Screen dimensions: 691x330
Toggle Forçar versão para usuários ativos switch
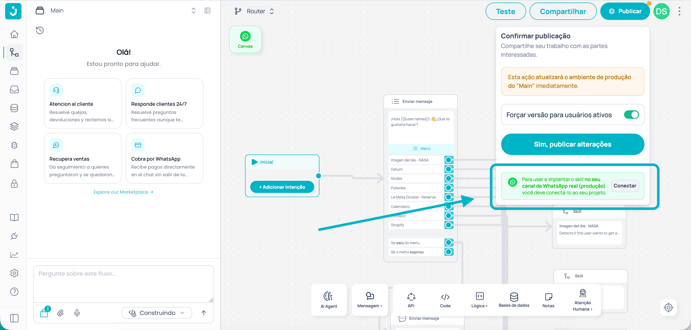(631, 115)
